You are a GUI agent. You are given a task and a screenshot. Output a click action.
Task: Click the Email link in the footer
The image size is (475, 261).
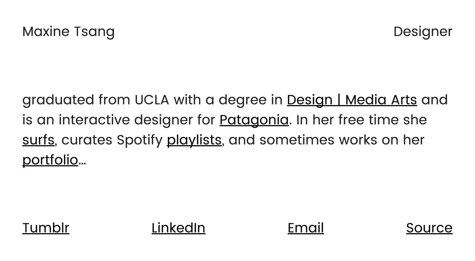(305, 228)
